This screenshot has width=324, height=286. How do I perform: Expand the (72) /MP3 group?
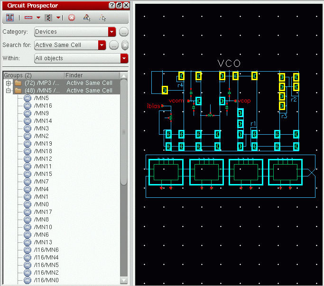8,83
